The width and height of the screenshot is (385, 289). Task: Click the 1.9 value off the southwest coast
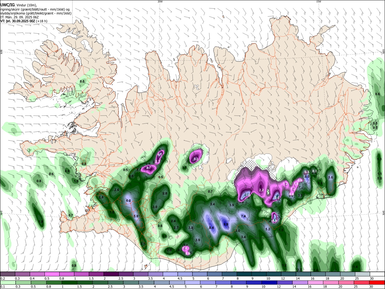coord(41,222)
